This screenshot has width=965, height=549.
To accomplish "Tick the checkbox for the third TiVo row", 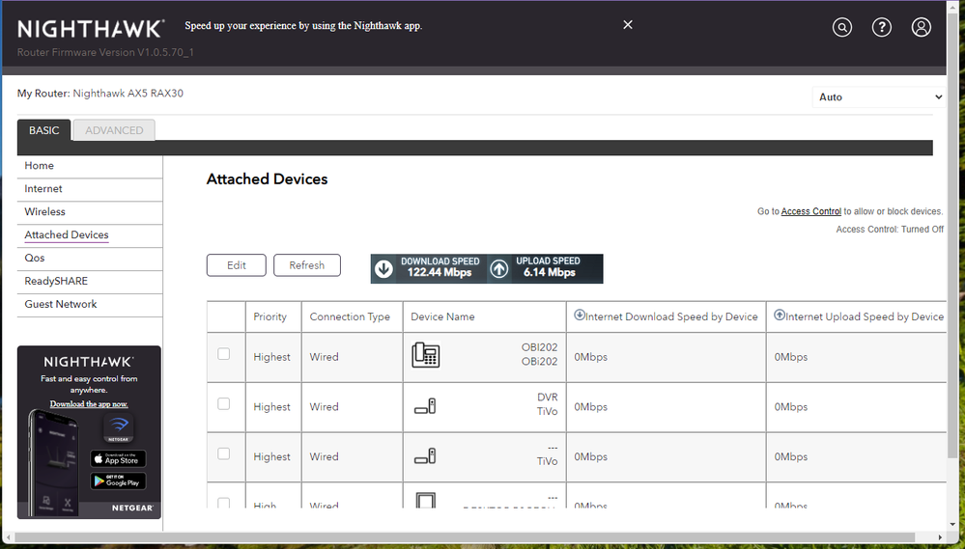I will point(223,453).
